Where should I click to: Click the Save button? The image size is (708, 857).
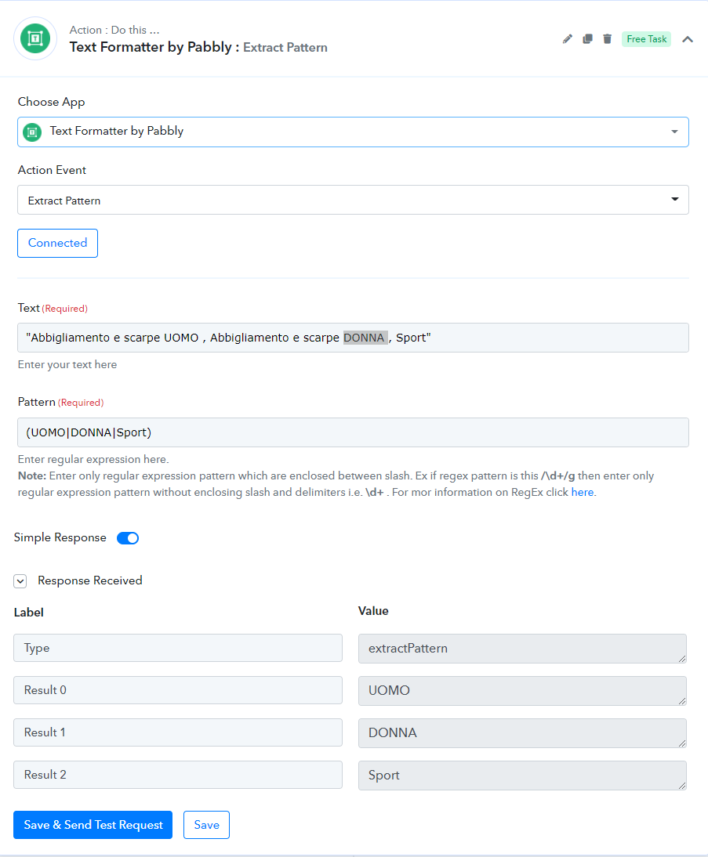click(x=206, y=825)
